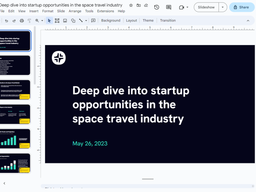Hide the menus with collapse chevron

point(248,20)
